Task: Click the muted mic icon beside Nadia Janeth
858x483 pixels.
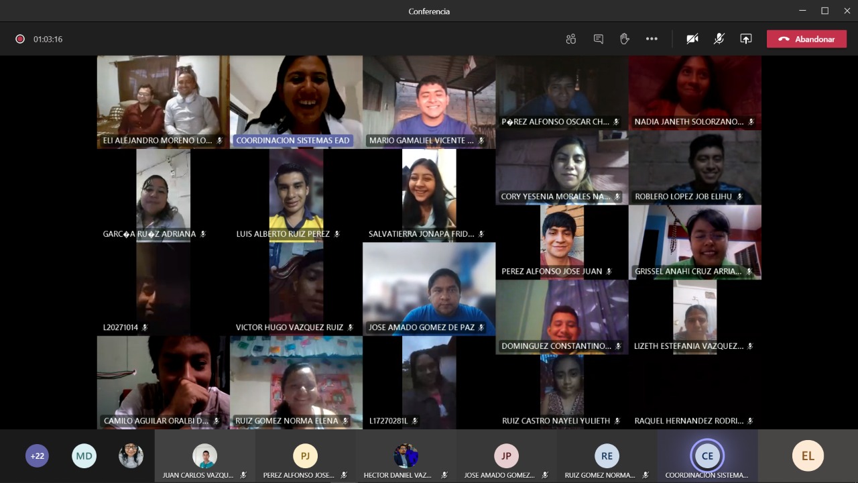Action: pos(751,122)
